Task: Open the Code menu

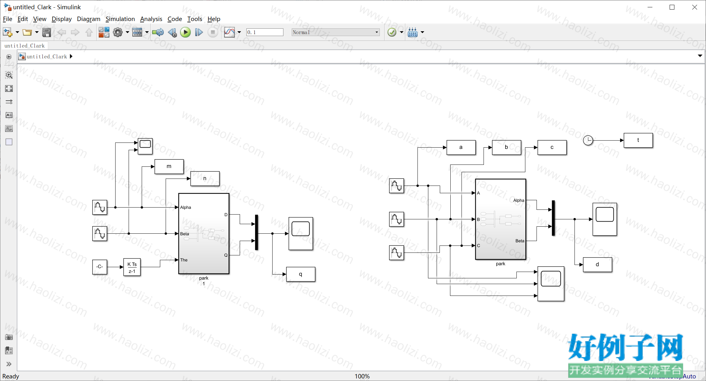Action: 175,19
